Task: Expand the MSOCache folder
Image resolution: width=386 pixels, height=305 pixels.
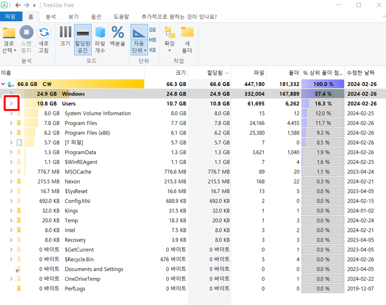Action: pyautogui.click(x=11, y=172)
